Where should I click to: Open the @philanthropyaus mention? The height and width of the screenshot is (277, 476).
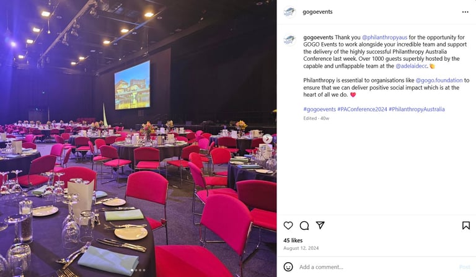pos(384,37)
